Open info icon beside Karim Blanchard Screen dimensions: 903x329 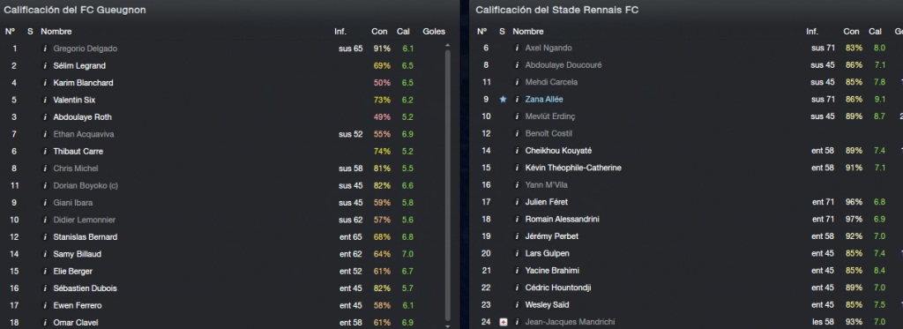tap(45, 83)
